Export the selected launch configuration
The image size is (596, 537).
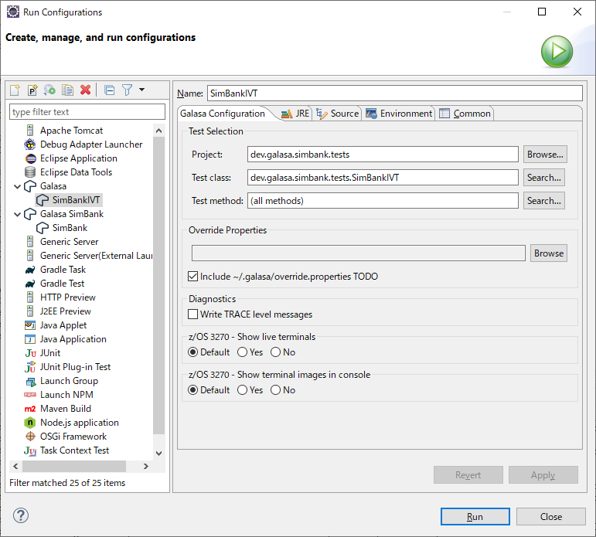tap(49, 90)
